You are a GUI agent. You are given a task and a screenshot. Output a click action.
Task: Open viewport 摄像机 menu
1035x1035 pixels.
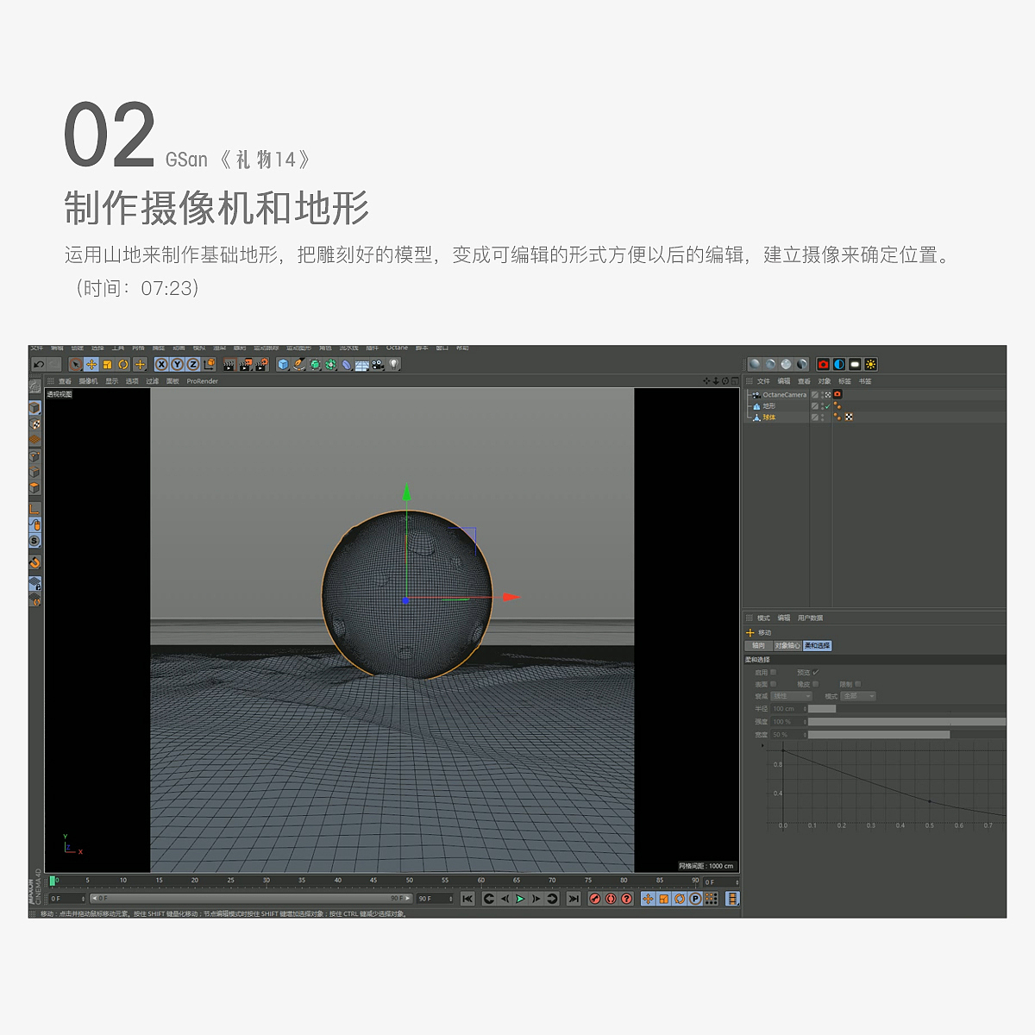pos(88,381)
